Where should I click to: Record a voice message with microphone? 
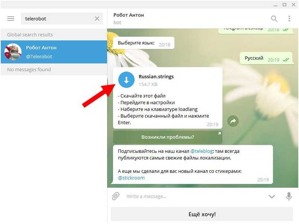(x=289, y=196)
